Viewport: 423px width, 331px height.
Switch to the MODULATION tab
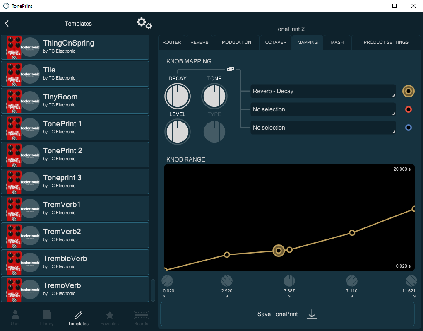tap(236, 42)
